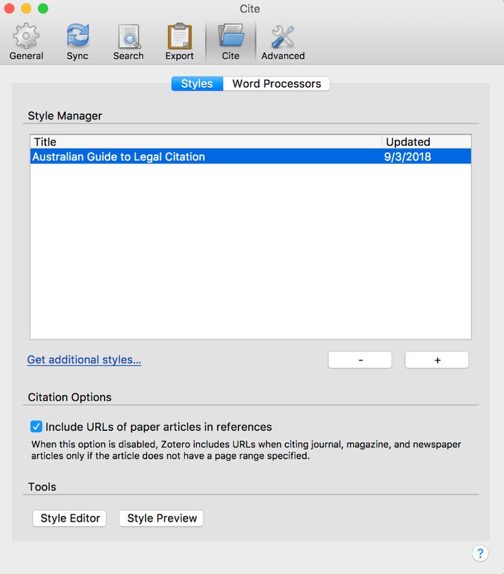The height and width of the screenshot is (574, 504).
Task: Maximize the window with green button
Action: pos(43,8)
